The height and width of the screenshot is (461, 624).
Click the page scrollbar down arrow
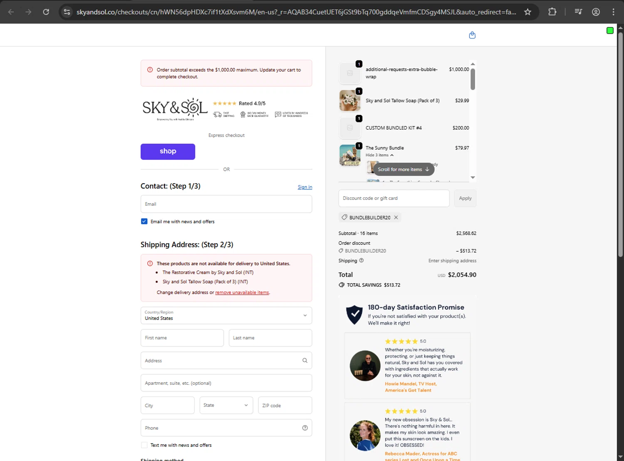coord(620,457)
